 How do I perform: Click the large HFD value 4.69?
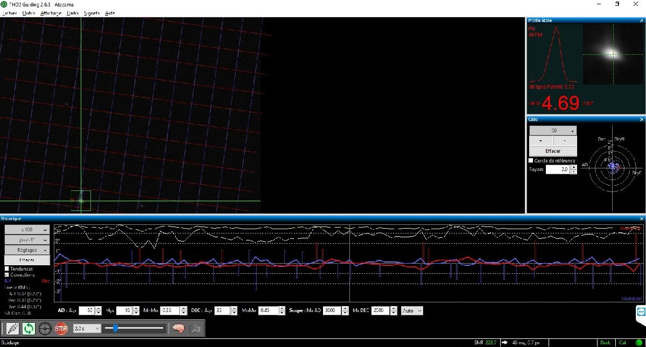click(x=560, y=103)
